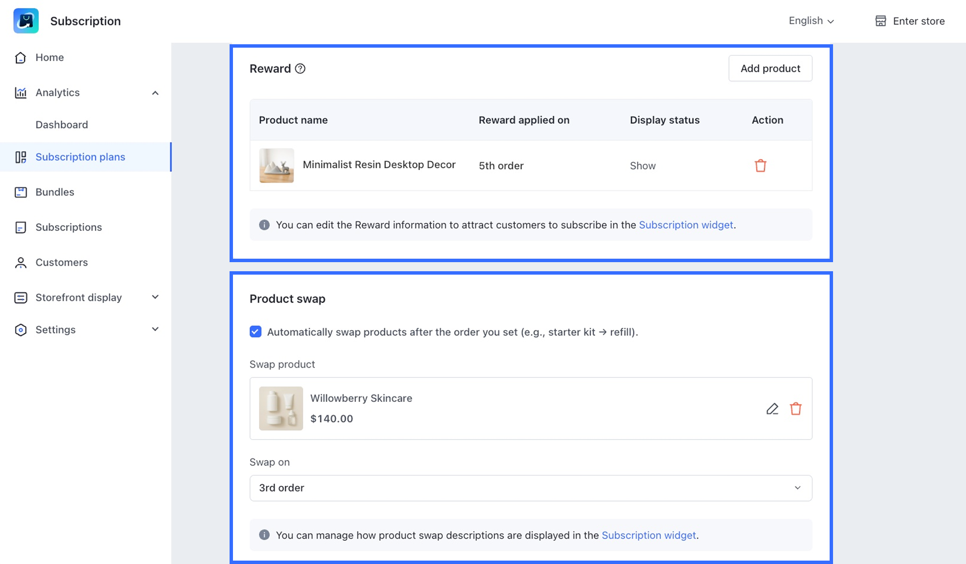Viewport: 966px width, 564px height.
Task: Click the Add product button
Action: pos(770,69)
